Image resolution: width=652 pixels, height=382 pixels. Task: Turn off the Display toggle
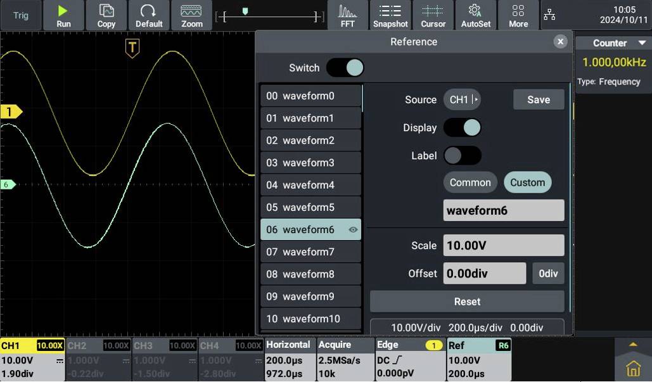point(462,127)
